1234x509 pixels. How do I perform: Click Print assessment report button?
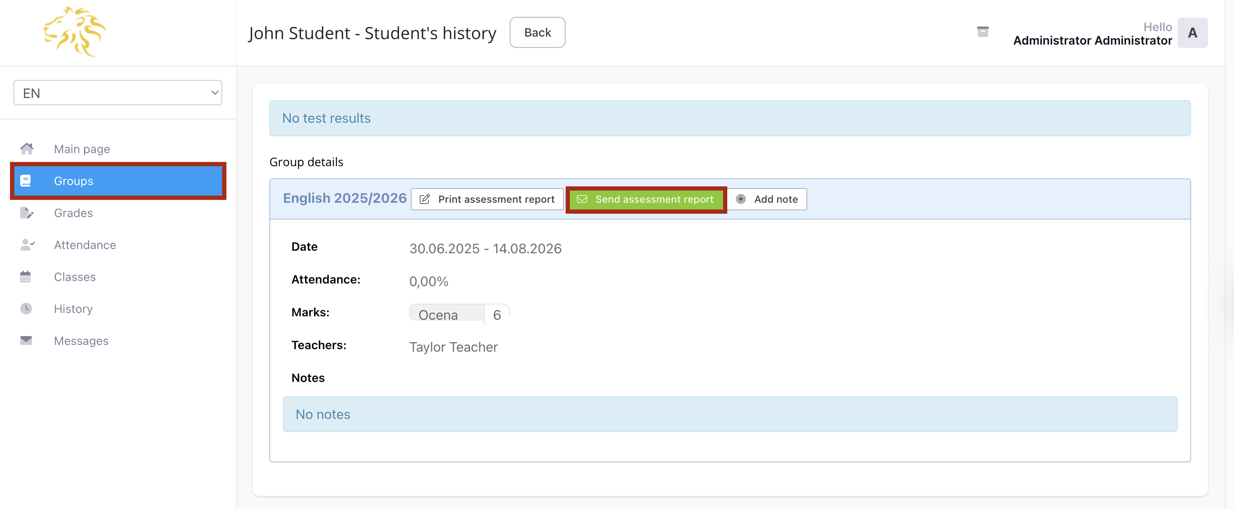(487, 199)
